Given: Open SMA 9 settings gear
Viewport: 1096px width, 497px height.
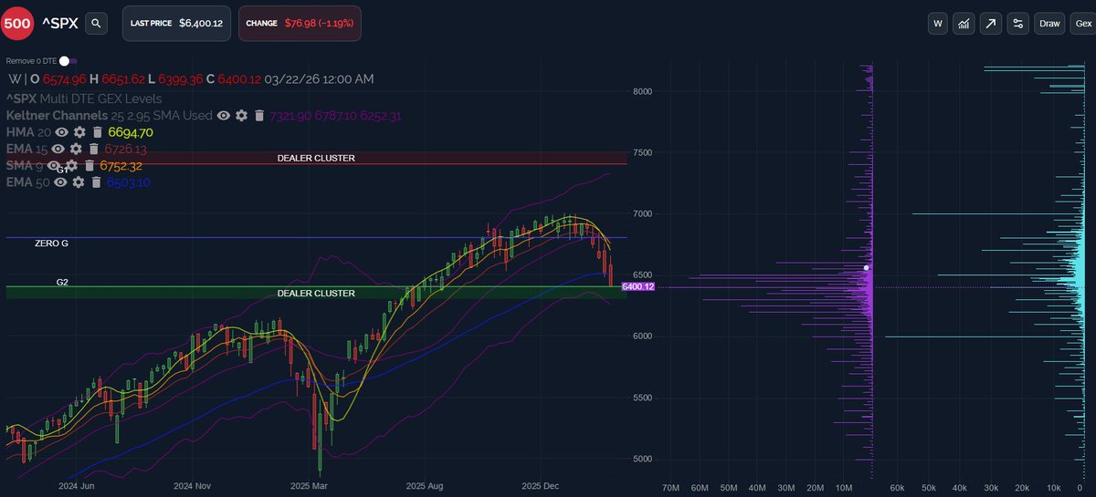Looking at the screenshot, I should tap(70, 165).
